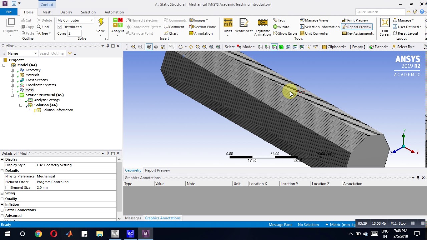Image resolution: width=427 pixels, height=240 pixels.
Task: Select Mesh in the outline tree
Action: point(29,90)
